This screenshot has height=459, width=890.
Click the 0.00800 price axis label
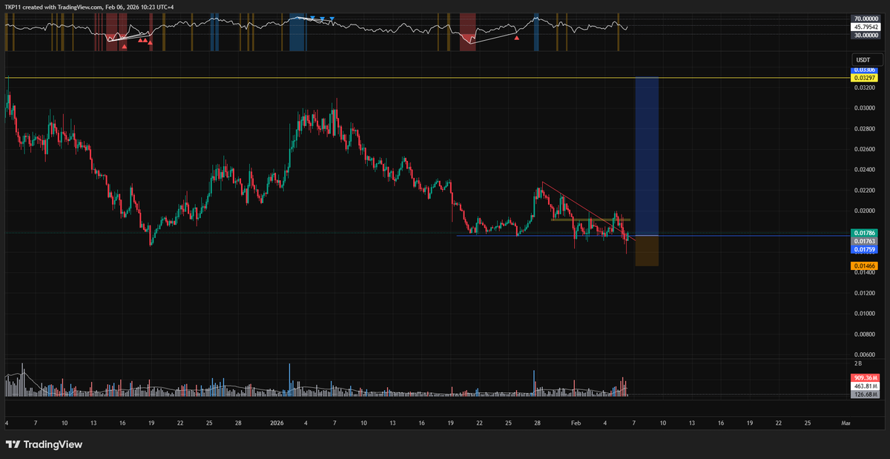(865, 334)
